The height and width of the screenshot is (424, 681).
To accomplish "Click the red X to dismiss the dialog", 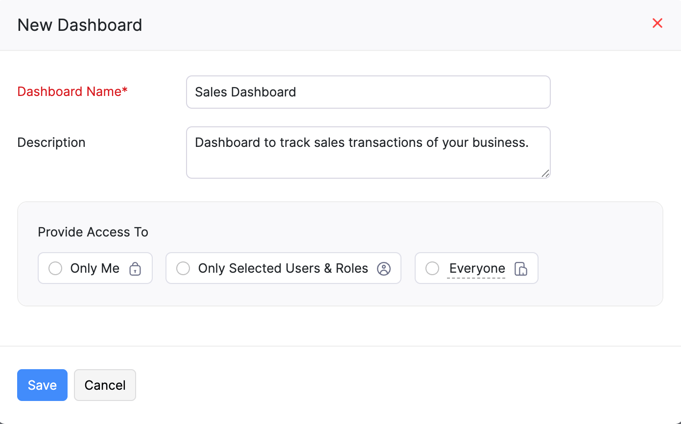I will coord(658,23).
